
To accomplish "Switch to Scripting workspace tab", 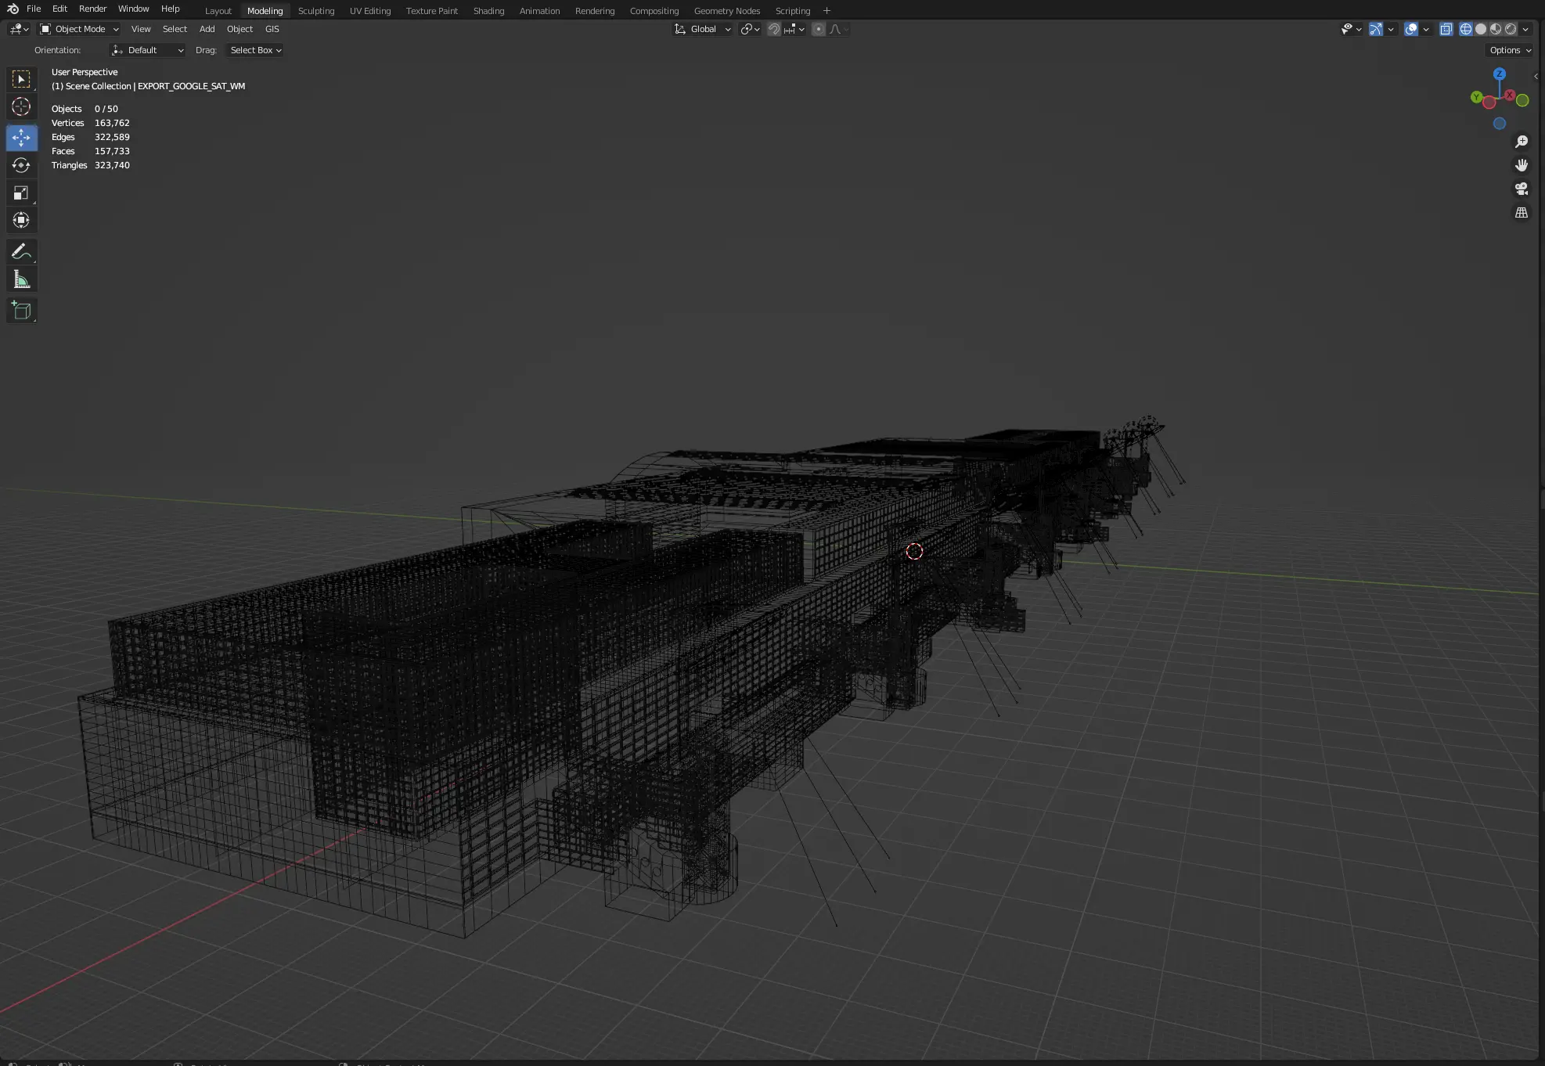I will (792, 11).
